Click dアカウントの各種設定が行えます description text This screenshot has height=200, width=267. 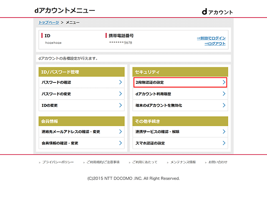pyautogui.click(x=68, y=58)
